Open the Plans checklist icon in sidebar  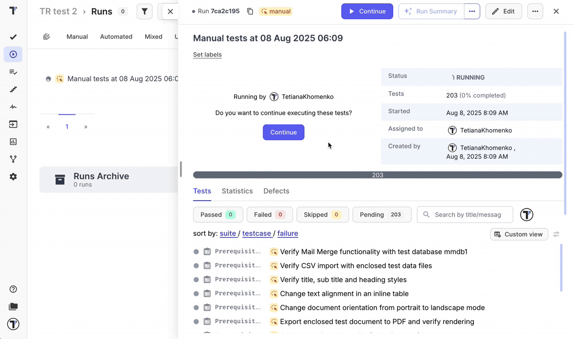(13, 72)
